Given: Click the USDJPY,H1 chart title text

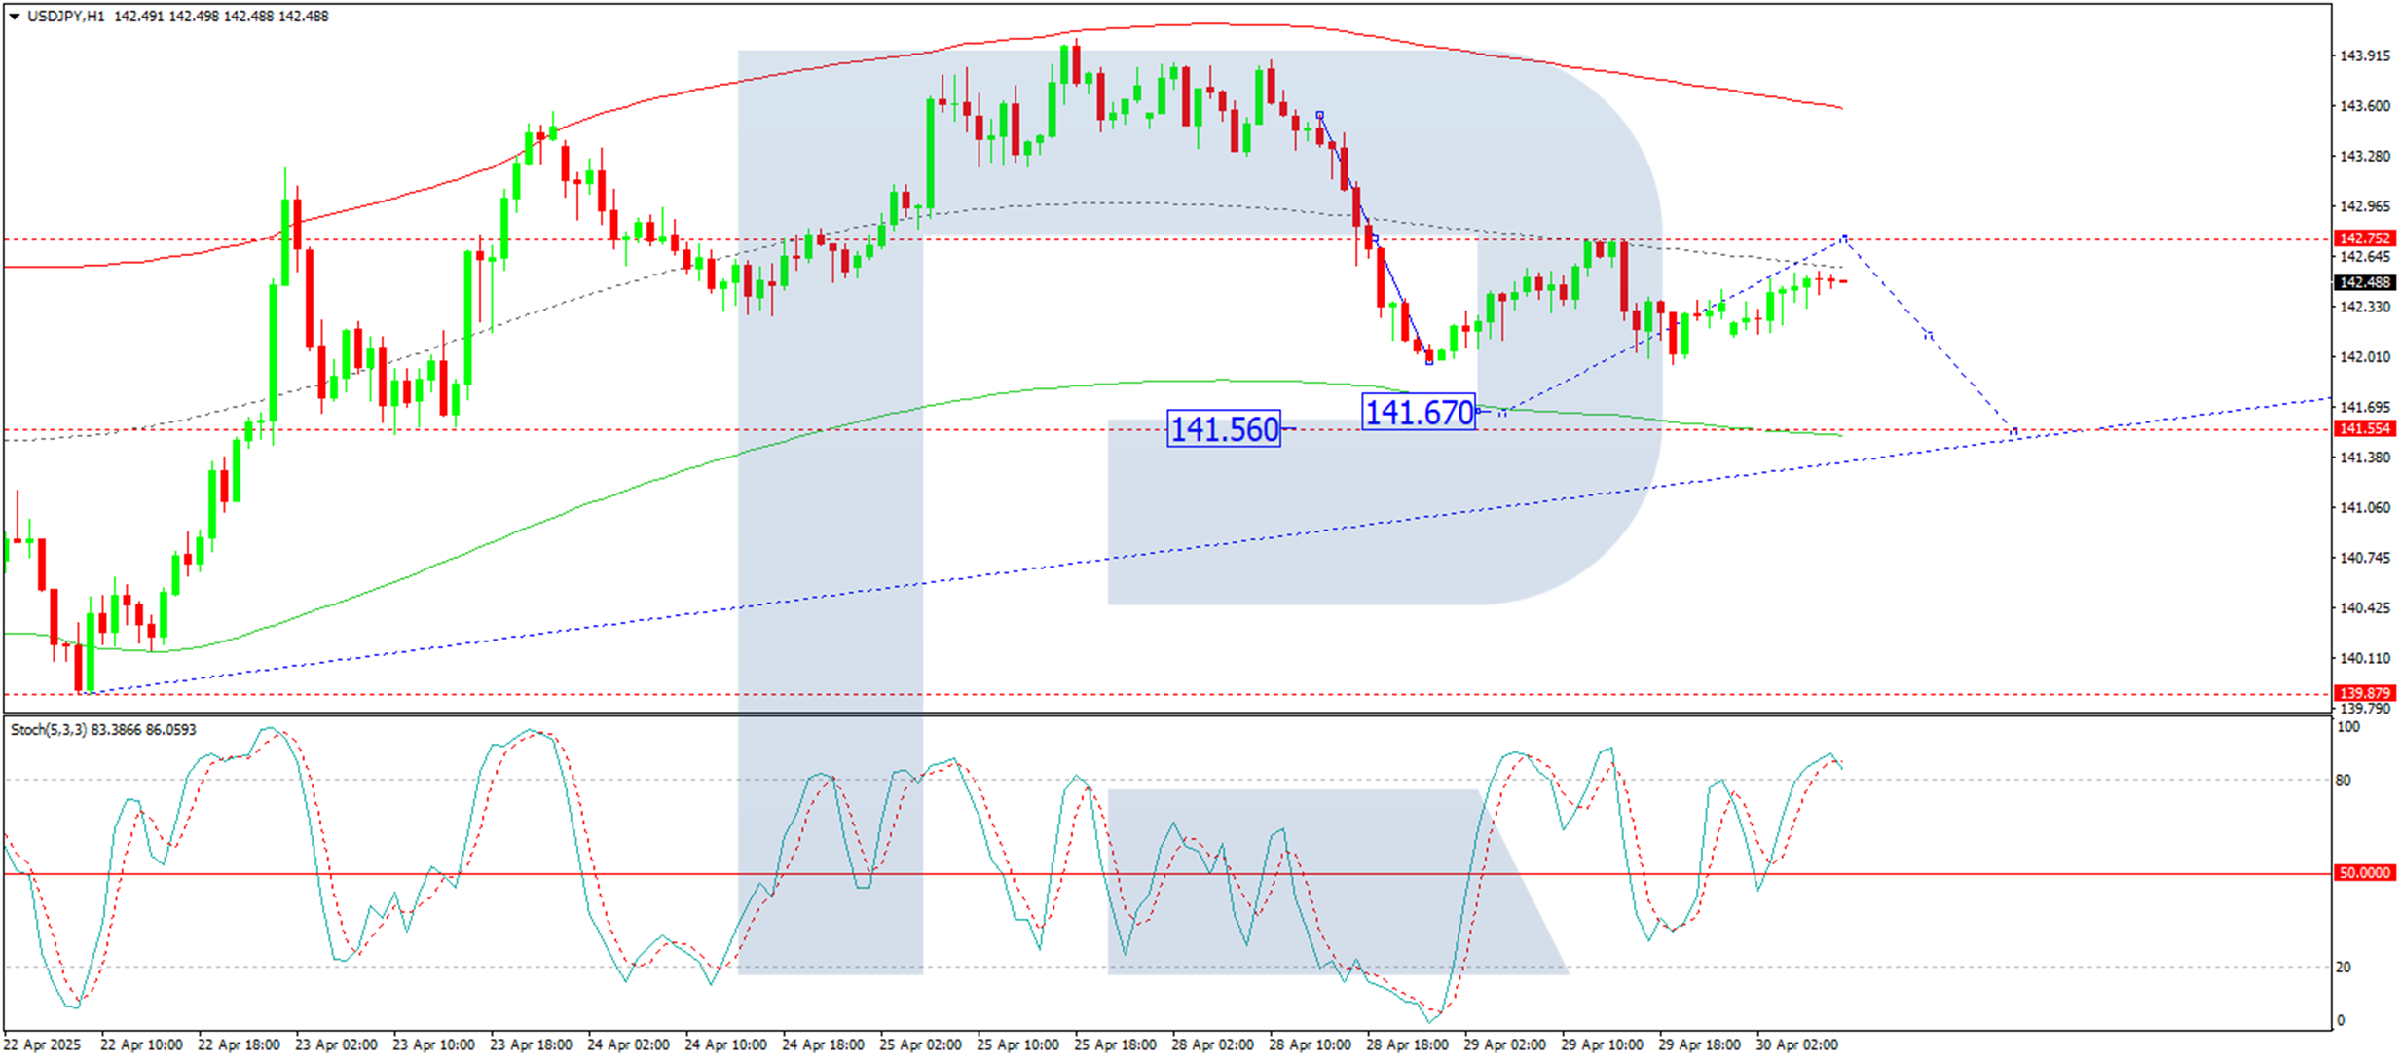Looking at the screenshot, I should [65, 17].
